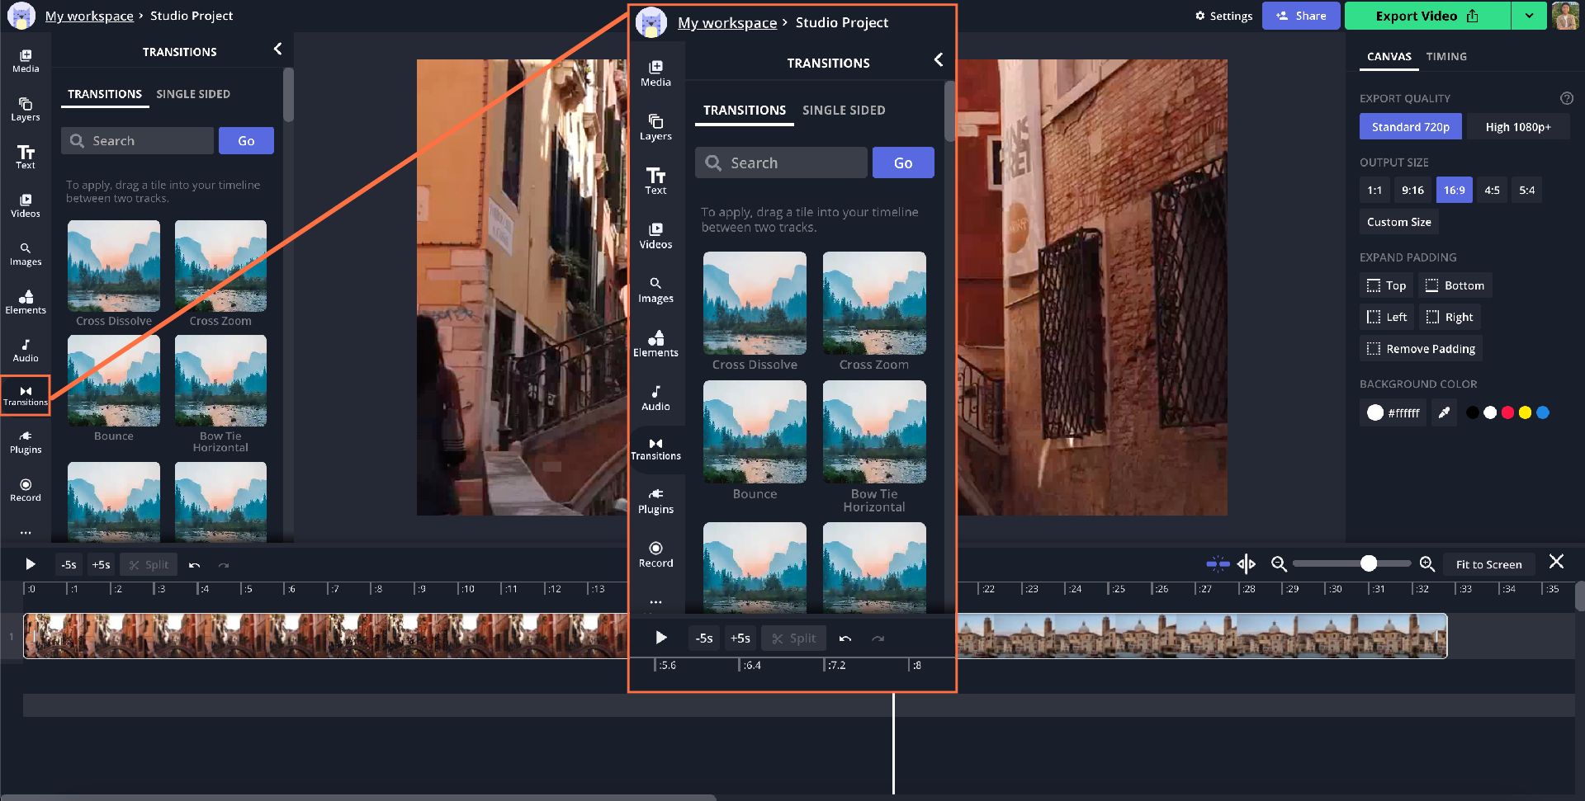The image size is (1585, 801).
Task: Open the Media panel in sidebar
Action: (x=26, y=60)
